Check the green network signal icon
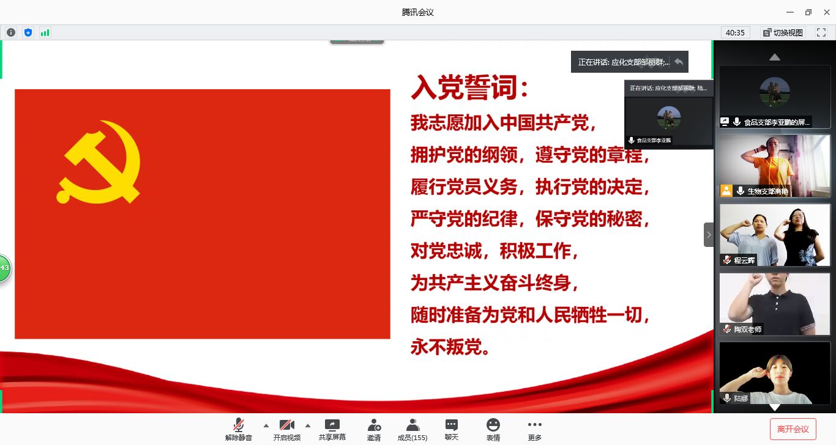The width and height of the screenshot is (836, 445). (45, 32)
